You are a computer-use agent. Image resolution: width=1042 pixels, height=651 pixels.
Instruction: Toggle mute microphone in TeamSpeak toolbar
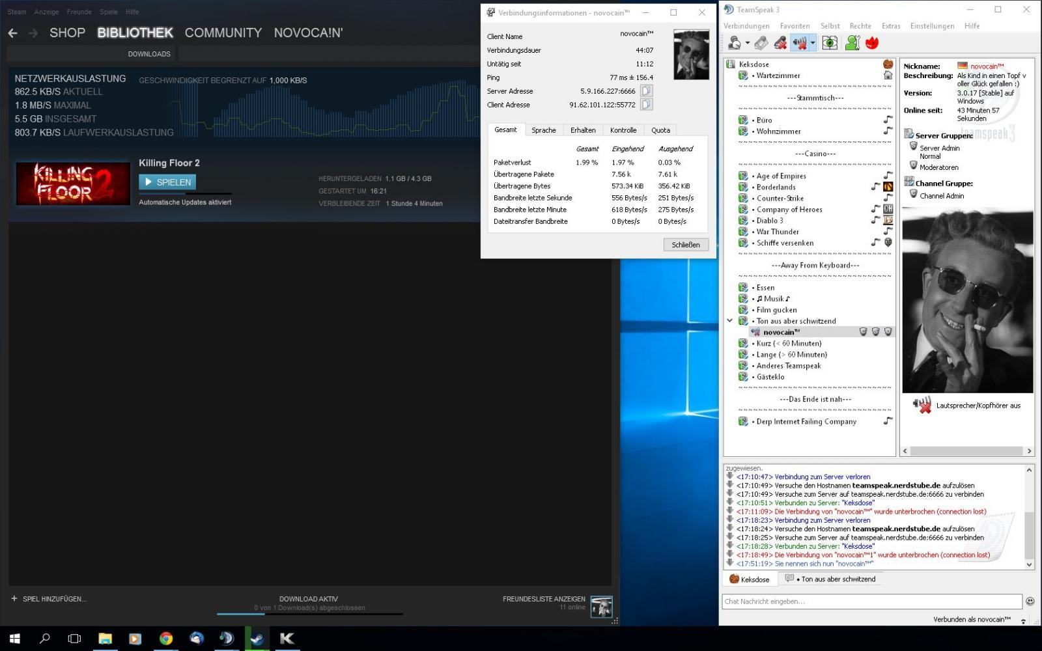[x=780, y=43]
